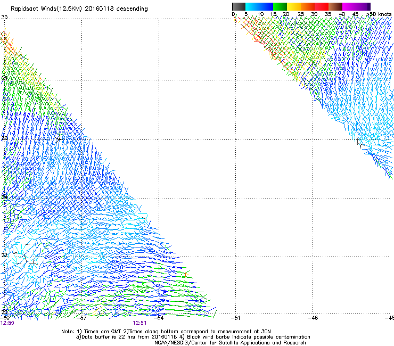This screenshot has width=394, height=346.
Task: Click the 'Rapidscat Winds(12.5KM) 20160118 descending' title
Action: 79,9
